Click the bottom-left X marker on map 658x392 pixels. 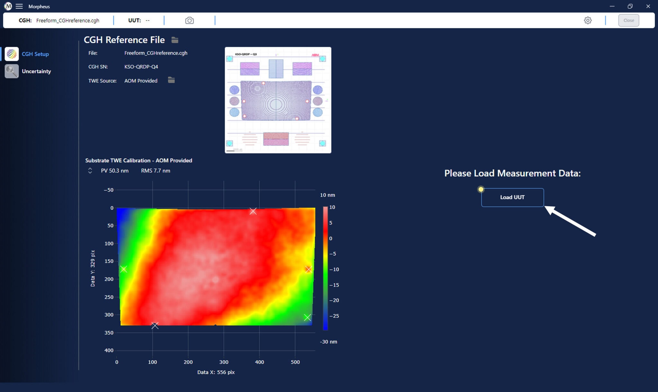pos(155,326)
